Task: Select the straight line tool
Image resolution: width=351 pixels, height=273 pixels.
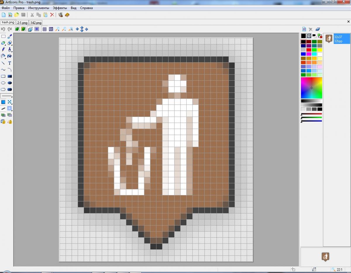Action: click(3, 63)
